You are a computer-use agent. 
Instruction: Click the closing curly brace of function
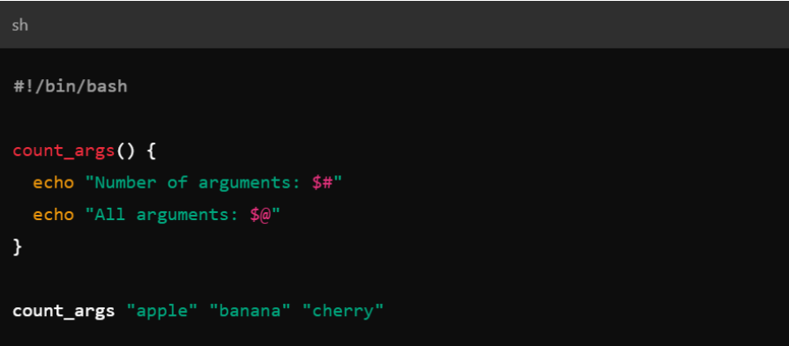tap(18, 247)
